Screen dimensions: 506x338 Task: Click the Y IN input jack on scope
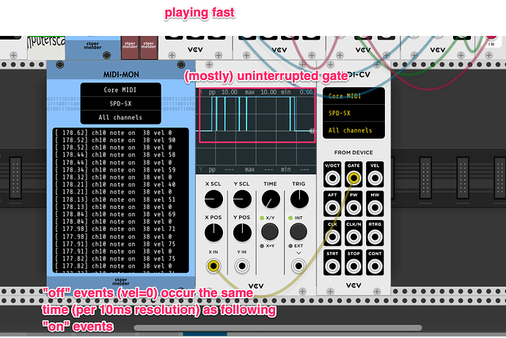pos(242,265)
